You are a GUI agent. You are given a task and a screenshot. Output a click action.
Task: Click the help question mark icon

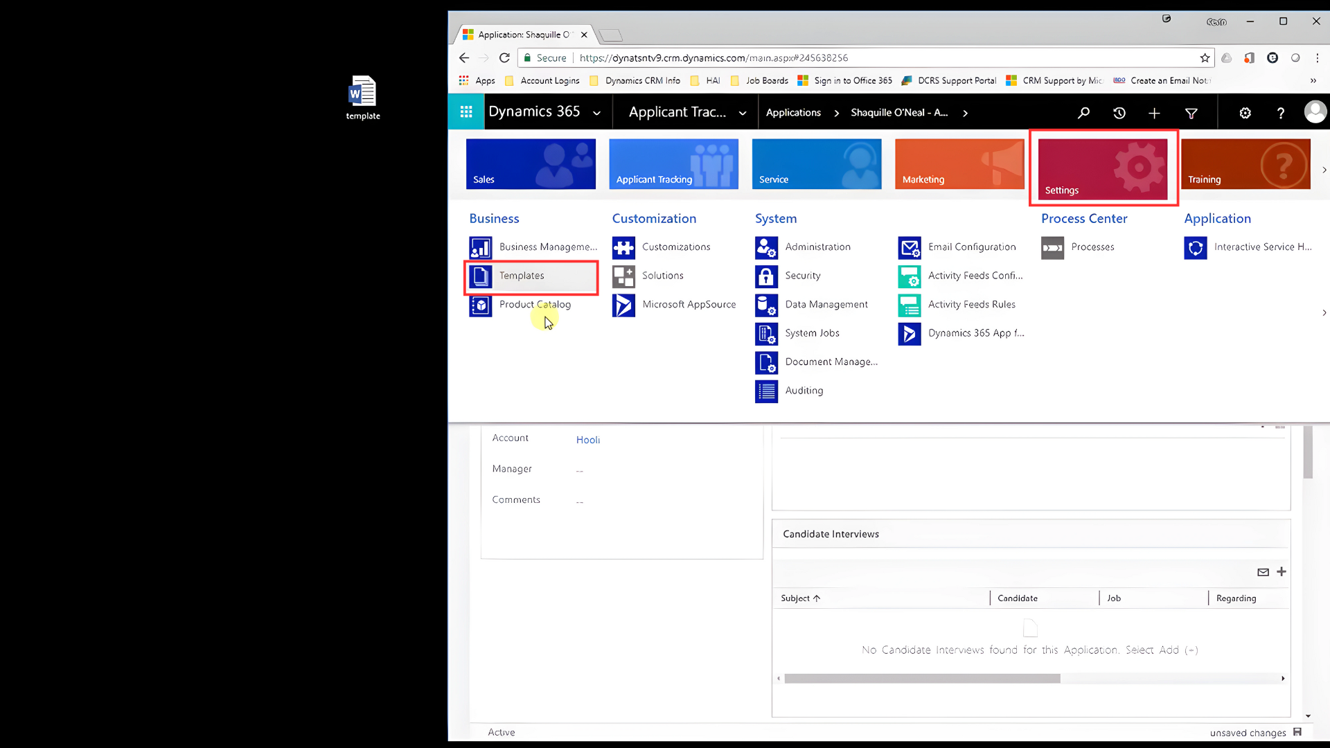pos(1281,113)
